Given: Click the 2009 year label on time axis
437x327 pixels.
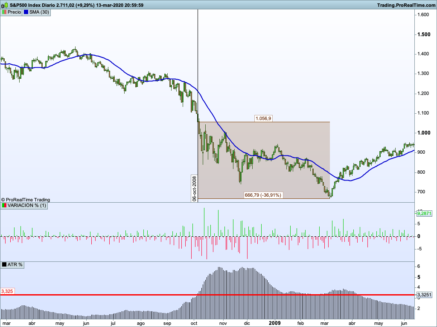Looking at the screenshot, I should click(x=274, y=323).
